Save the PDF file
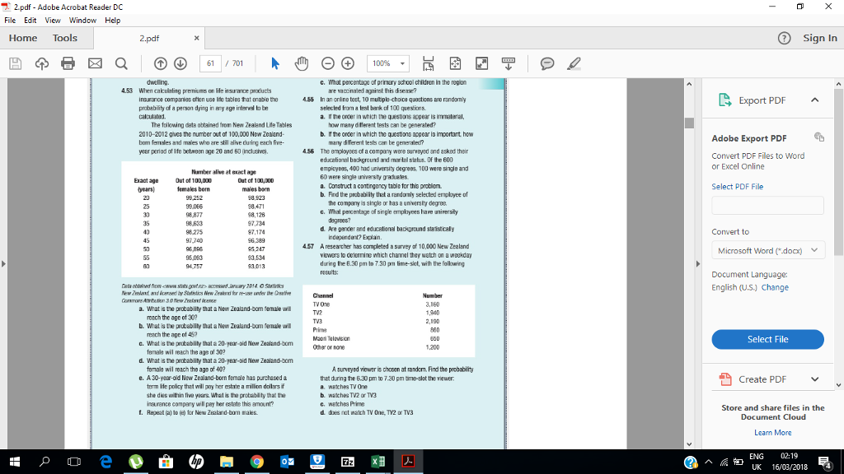Image resolution: width=844 pixels, height=474 pixels. (15, 63)
